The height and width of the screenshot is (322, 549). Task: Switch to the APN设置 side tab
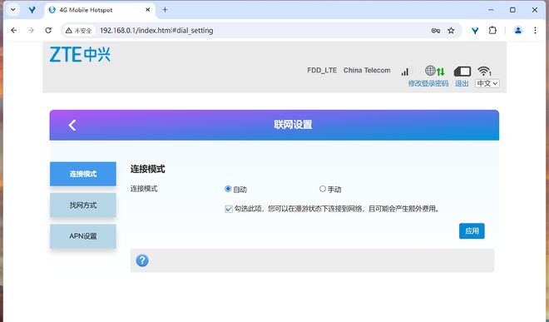click(x=83, y=236)
